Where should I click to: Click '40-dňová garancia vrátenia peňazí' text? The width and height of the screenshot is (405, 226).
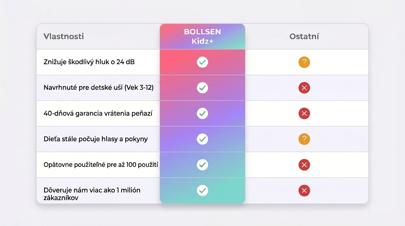pyautogui.click(x=98, y=113)
